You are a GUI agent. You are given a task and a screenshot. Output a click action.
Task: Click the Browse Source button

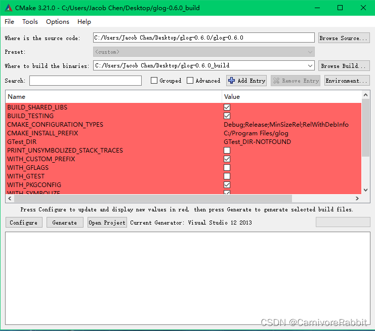click(x=344, y=38)
